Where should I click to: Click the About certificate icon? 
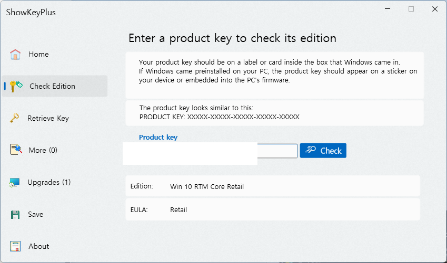(15, 246)
